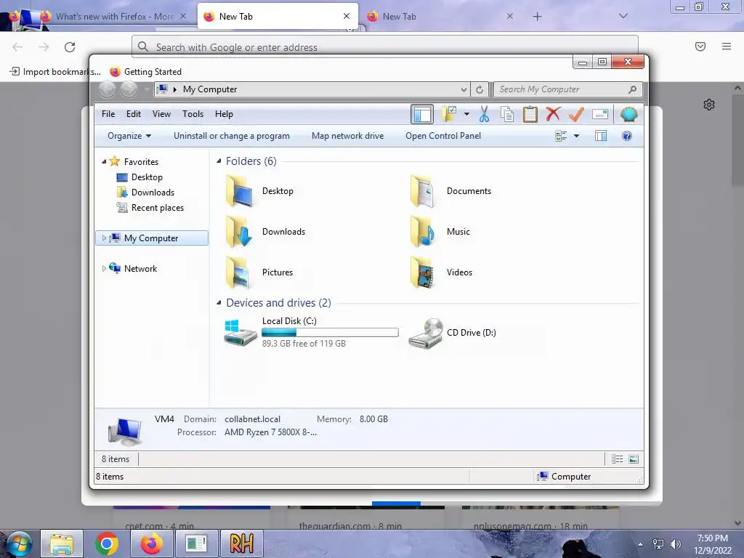The width and height of the screenshot is (744, 558).
Task: Open the view options dropdown arrow
Action: pos(576,136)
